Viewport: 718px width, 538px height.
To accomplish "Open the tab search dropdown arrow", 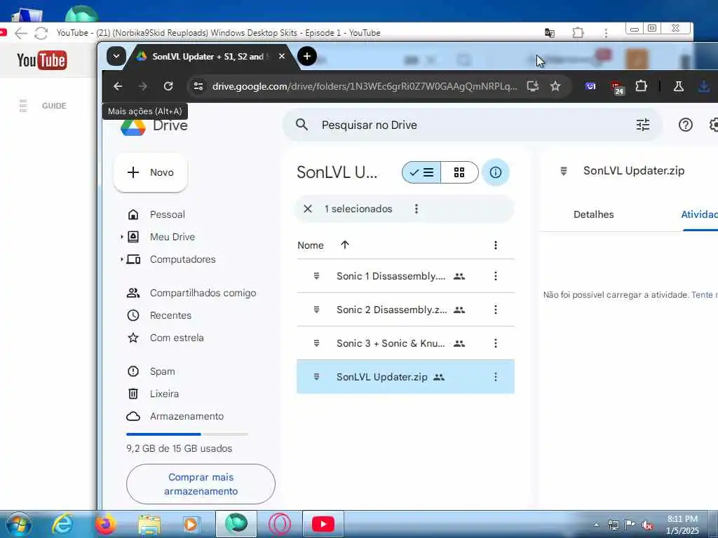I will tap(116, 56).
